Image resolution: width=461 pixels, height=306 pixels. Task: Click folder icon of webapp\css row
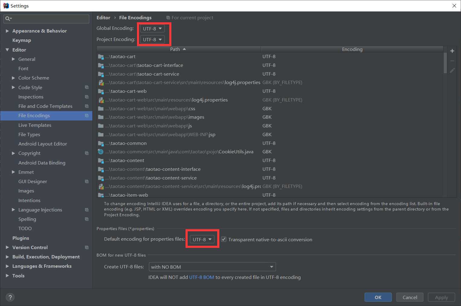[x=101, y=109]
